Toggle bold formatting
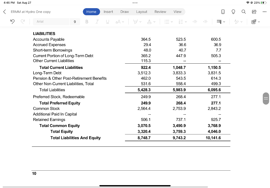The width and height of the screenshot is (270, 188). 87,22
